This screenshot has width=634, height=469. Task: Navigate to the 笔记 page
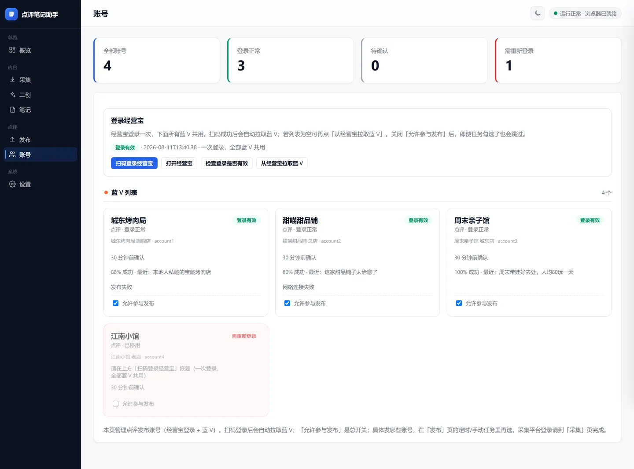point(41,110)
